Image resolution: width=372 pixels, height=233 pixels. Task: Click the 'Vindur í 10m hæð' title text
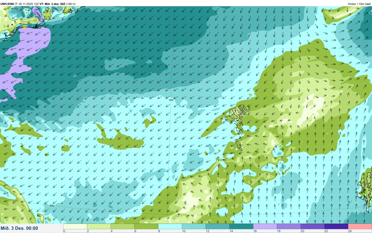[359, 4]
